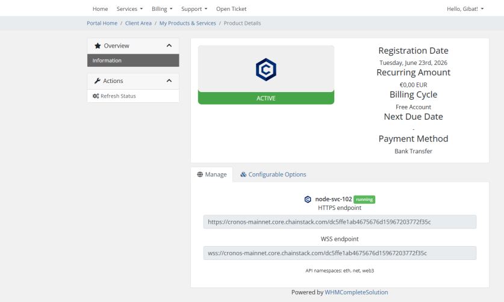Go to Home in navigation bar

point(101,9)
